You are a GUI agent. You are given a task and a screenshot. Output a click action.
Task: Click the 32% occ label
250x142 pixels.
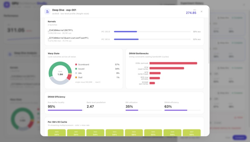coord(197,39)
